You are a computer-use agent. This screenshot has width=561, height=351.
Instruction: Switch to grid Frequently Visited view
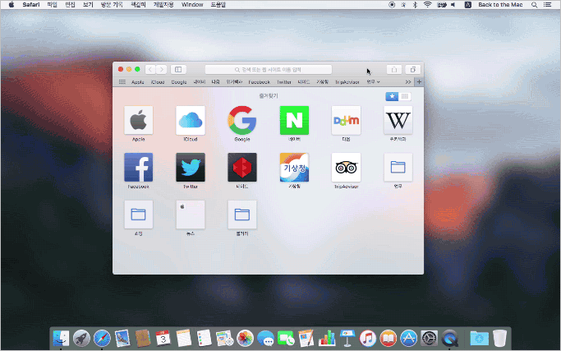coord(405,96)
